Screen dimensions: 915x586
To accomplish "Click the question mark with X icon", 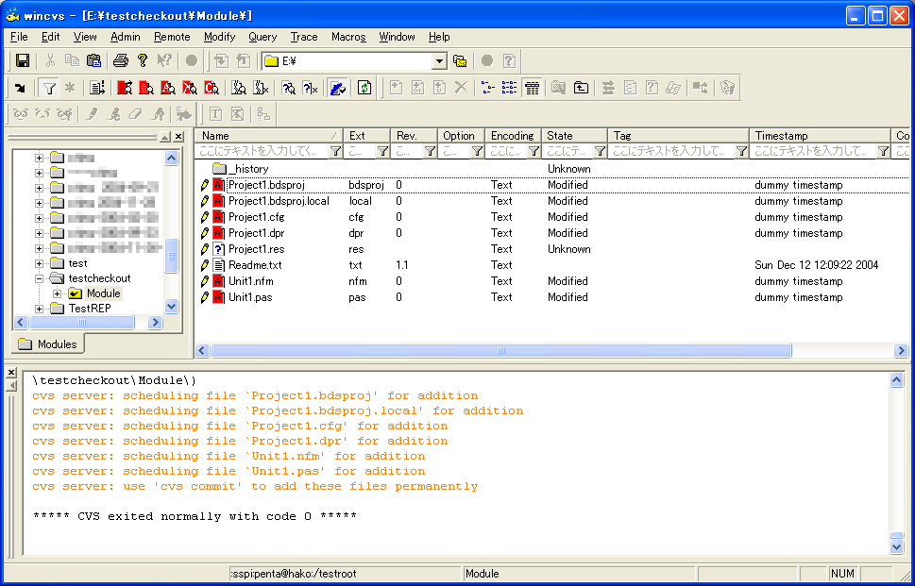I will 310,88.
